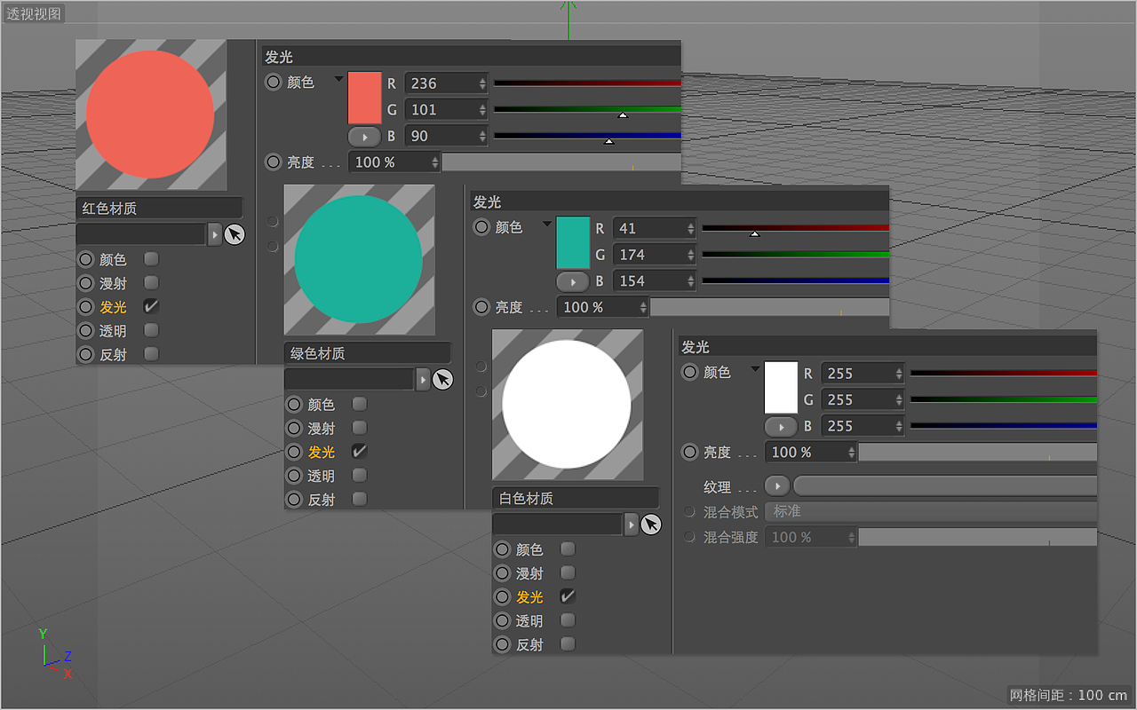Click the 网格间距 : 100 cm status text

click(x=1069, y=695)
